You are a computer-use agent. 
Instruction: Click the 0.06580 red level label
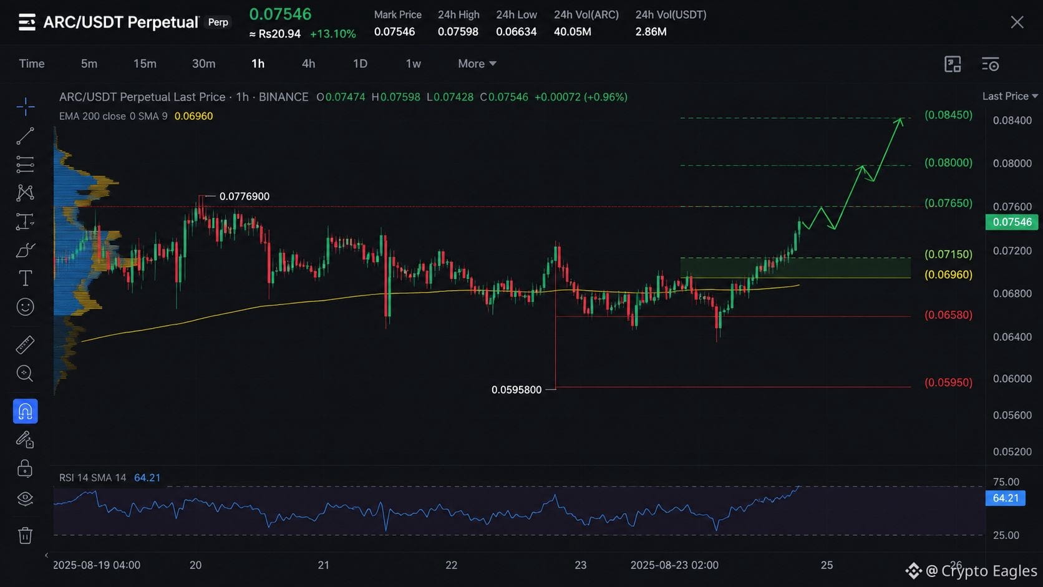click(x=948, y=315)
